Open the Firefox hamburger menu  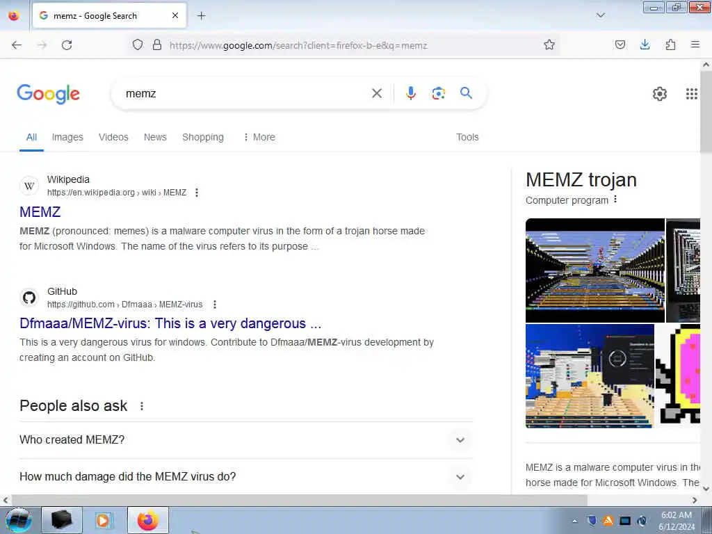coord(695,44)
